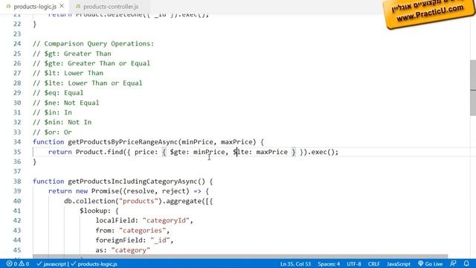Viewport: 476px width, 268px height.
Task: Click the string "category" on line 45
Action: 131,250
